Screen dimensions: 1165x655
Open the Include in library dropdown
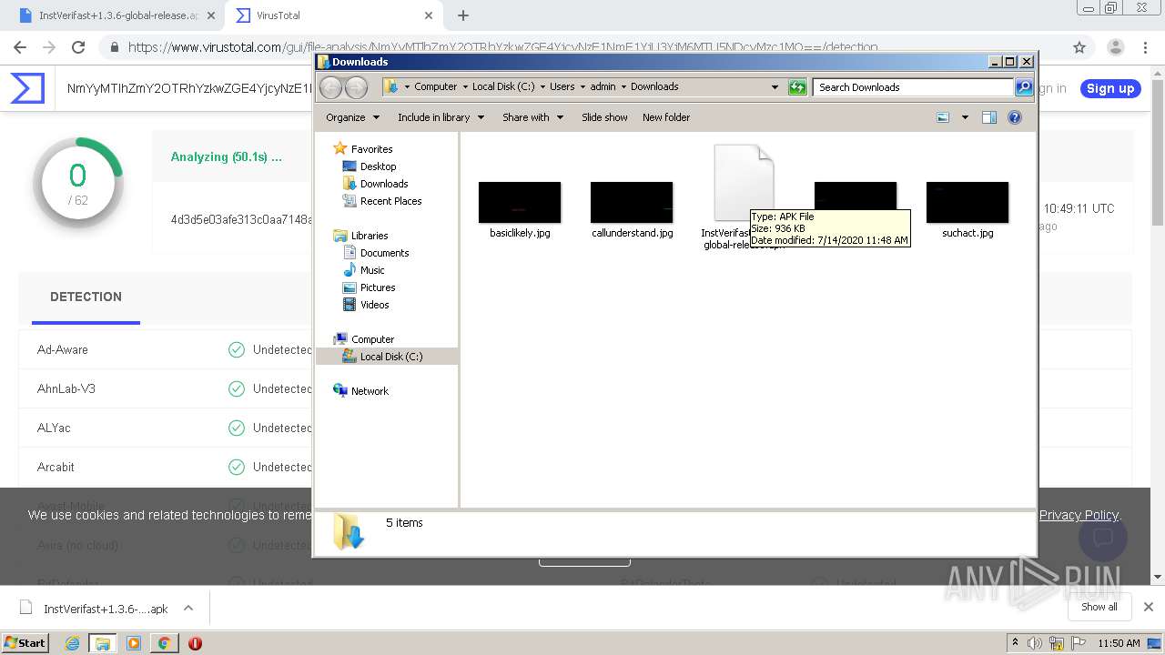tap(441, 117)
